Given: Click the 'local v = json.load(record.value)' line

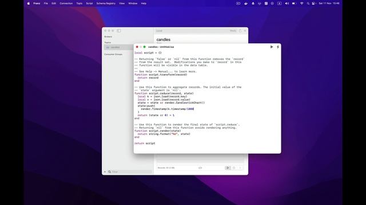Looking at the screenshot, I should tap(164, 100).
